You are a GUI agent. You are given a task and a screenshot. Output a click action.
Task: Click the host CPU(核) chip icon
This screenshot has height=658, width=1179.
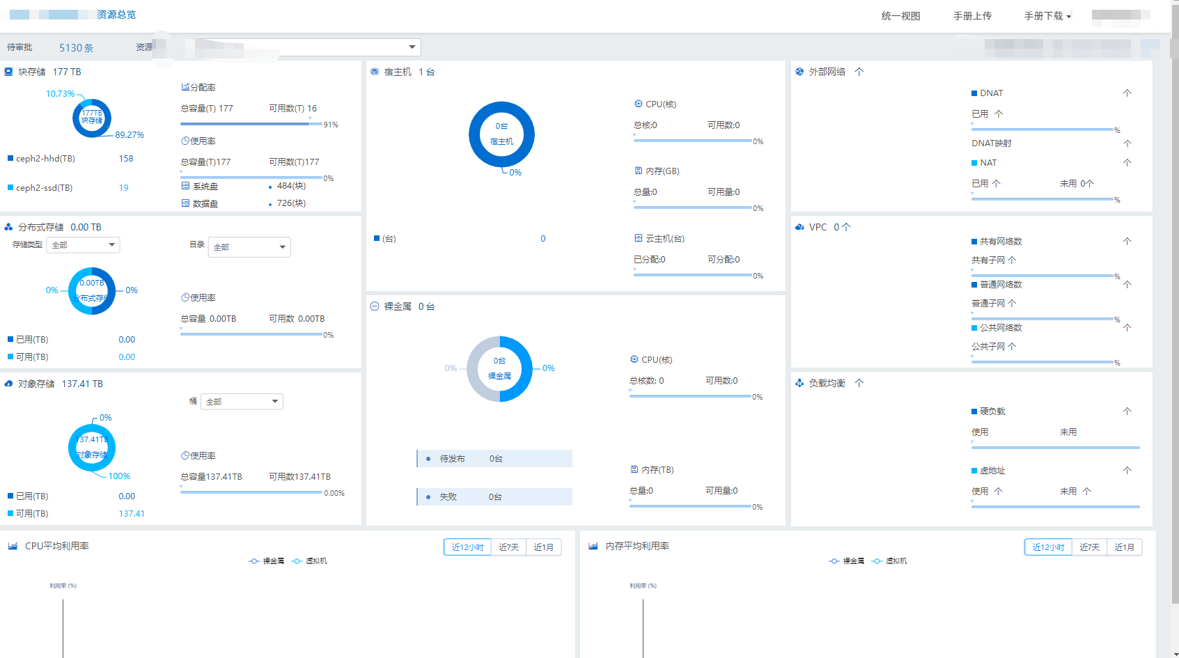tap(639, 104)
